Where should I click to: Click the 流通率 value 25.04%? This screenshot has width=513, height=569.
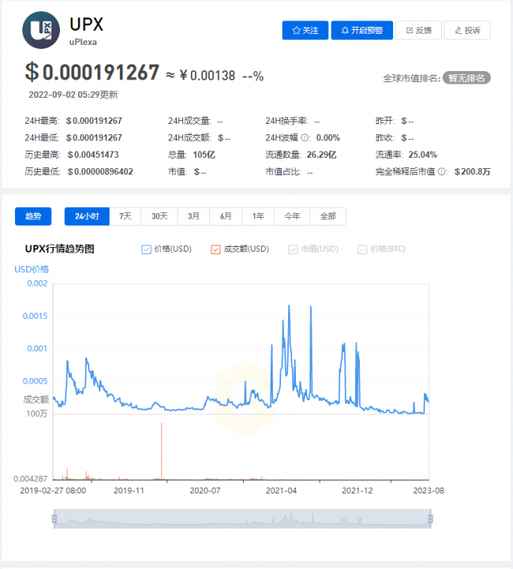(x=423, y=155)
